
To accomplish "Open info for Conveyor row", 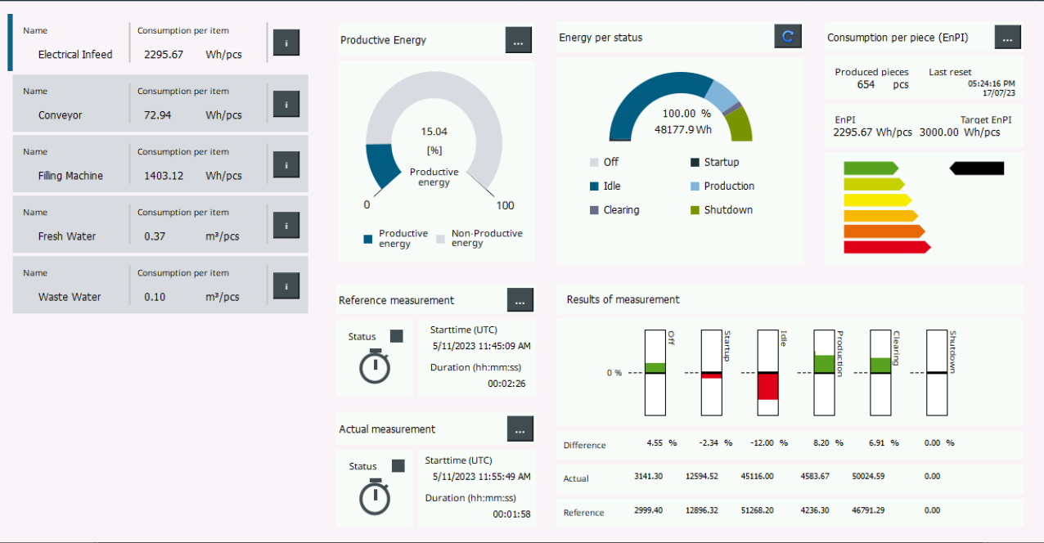I will pyautogui.click(x=286, y=104).
